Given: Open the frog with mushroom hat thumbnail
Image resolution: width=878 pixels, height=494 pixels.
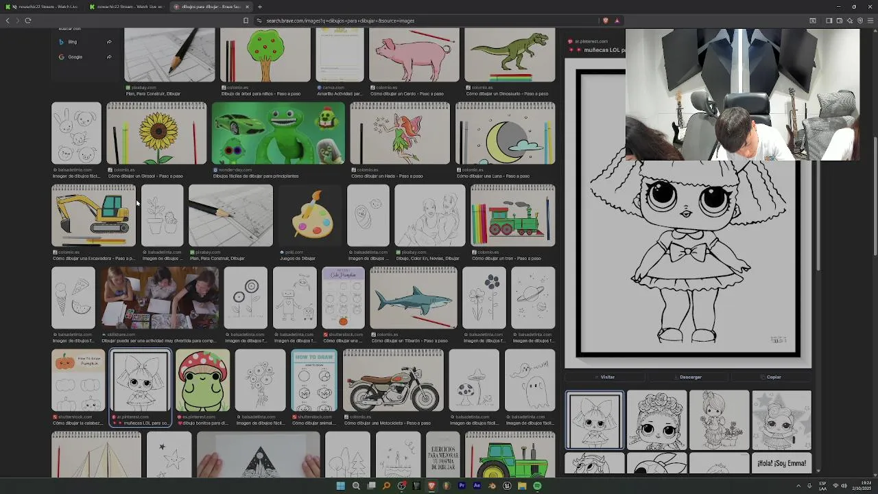Looking at the screenshot, I should (202, 380).
